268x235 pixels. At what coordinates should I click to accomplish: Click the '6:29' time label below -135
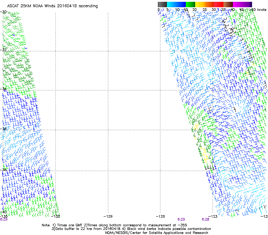(4, 219)
